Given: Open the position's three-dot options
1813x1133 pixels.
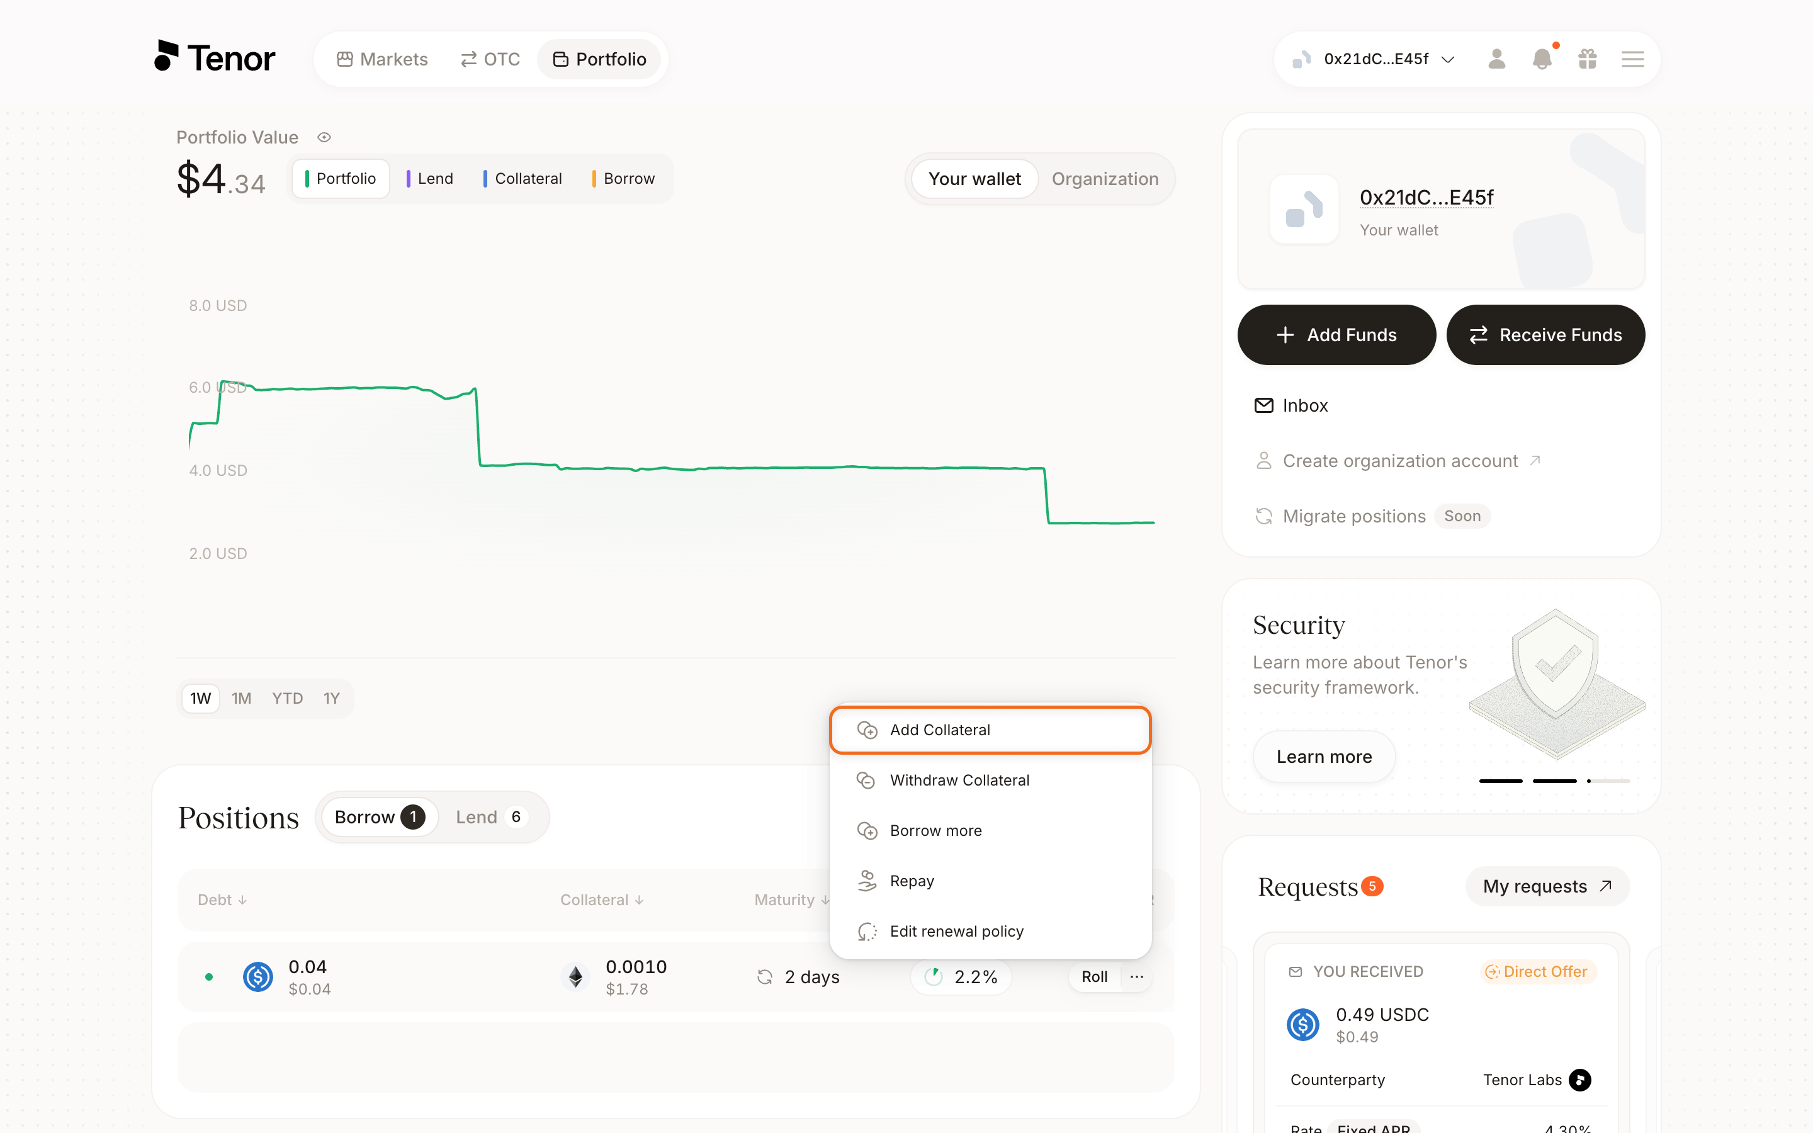Looking at the screenshot, I should [x=1136, y=976].
